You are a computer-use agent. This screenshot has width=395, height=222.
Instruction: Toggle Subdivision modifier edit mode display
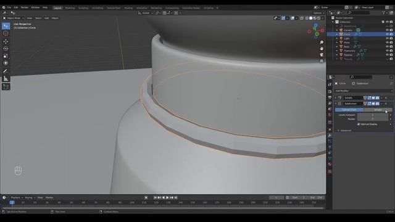(369, 104)
